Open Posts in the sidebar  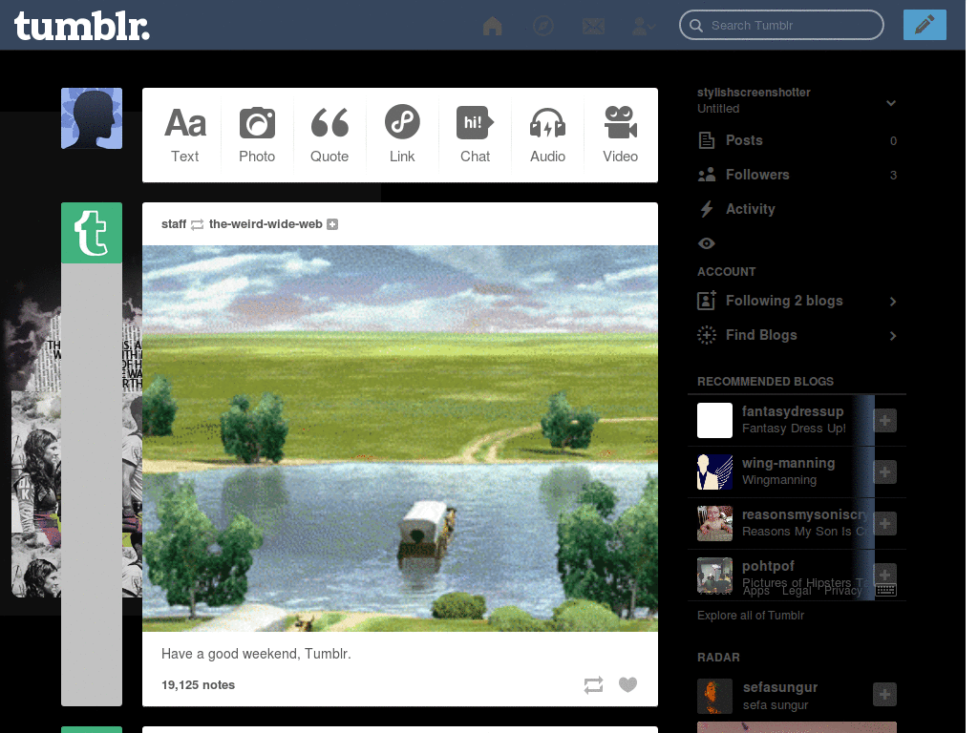[797, 140]
